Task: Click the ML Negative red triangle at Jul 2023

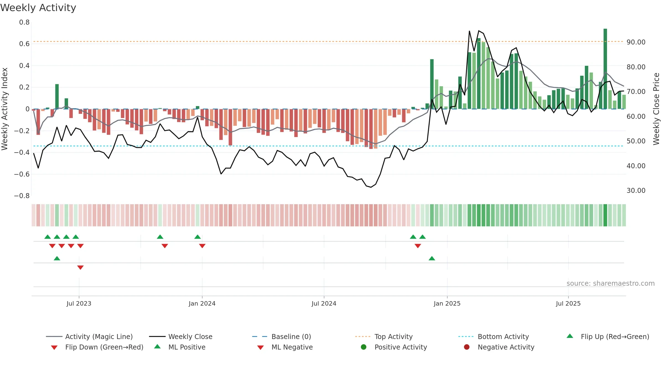Action: [x=81, y=267]
